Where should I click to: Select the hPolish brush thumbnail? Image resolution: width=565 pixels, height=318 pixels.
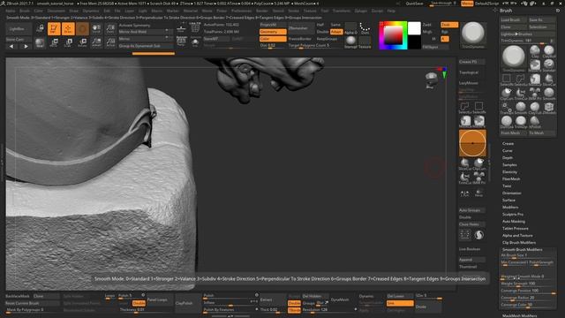pos(535,122)
